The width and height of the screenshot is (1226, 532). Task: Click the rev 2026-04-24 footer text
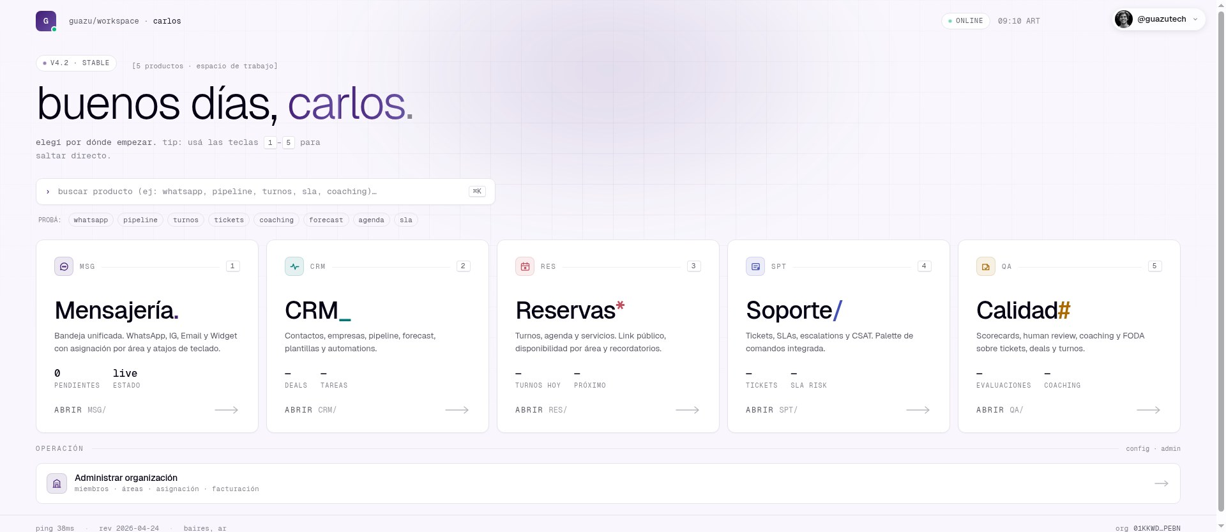(129, 528)
